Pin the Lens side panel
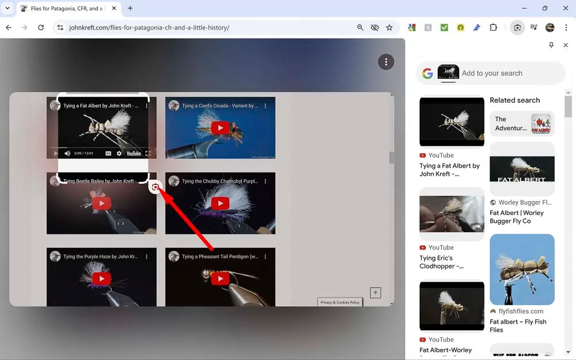This screenshot has width=576, height=360. 551,45
